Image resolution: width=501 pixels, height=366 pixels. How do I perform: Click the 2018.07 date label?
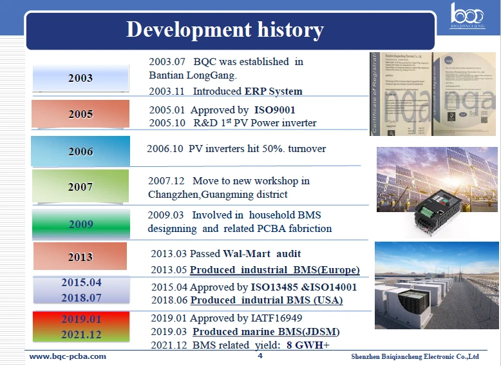pyautogui.click(x=81, y=298)
